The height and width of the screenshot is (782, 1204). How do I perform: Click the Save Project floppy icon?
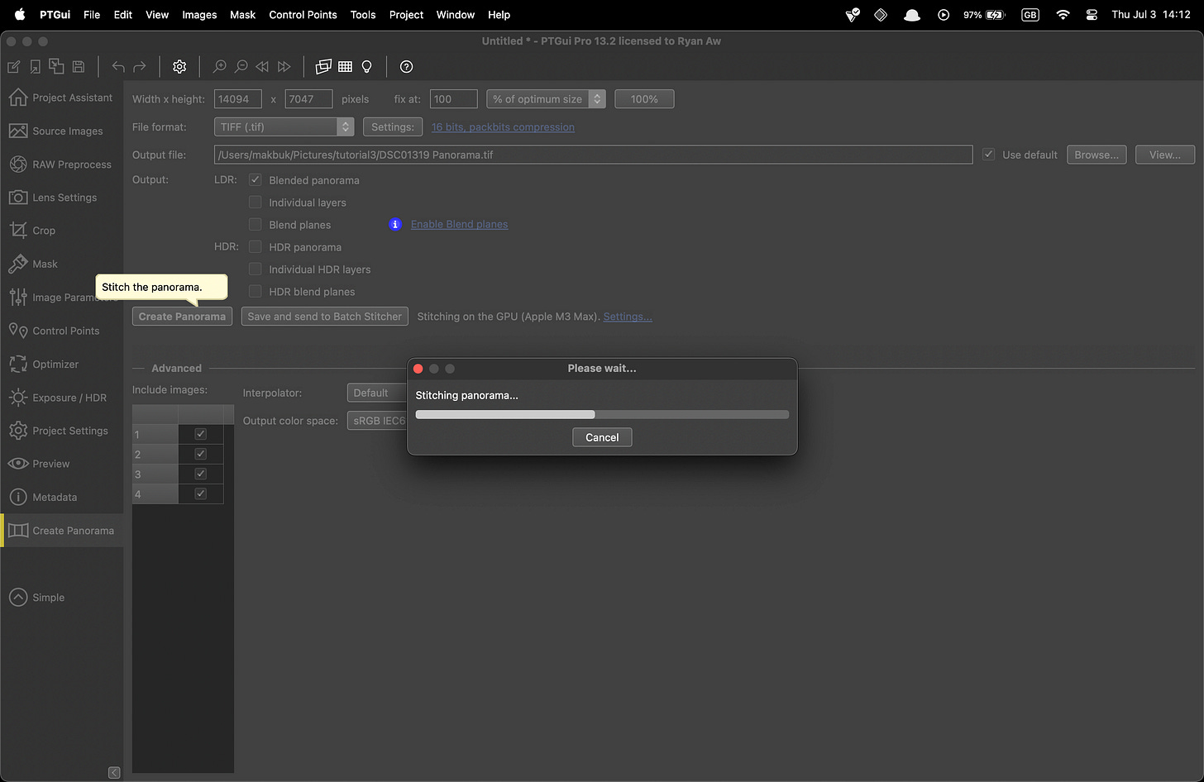tap(79, 67)
